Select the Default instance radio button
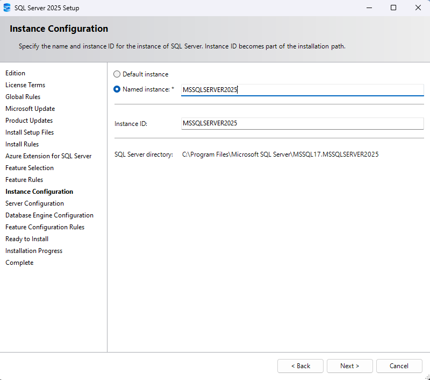Image resolution: width=430 pixels, height=380 pixels. [x=117, y=74]
